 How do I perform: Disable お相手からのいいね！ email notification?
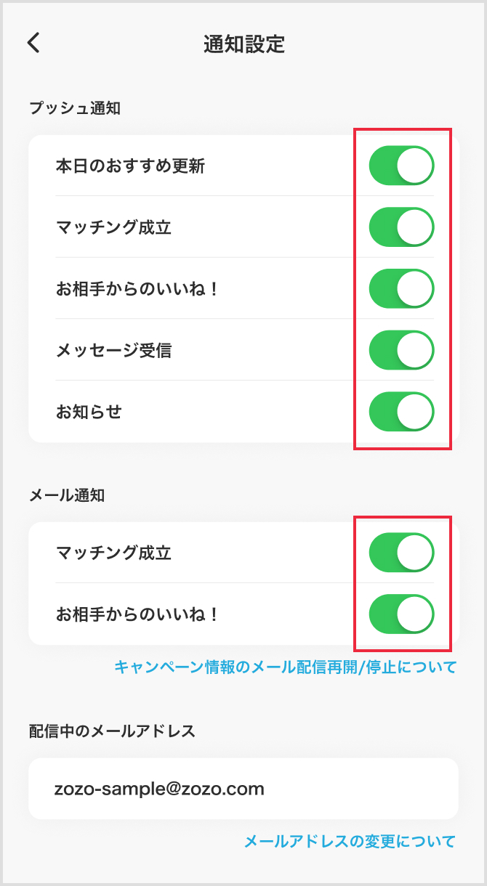pyautogui.click(x=401, y=614)
